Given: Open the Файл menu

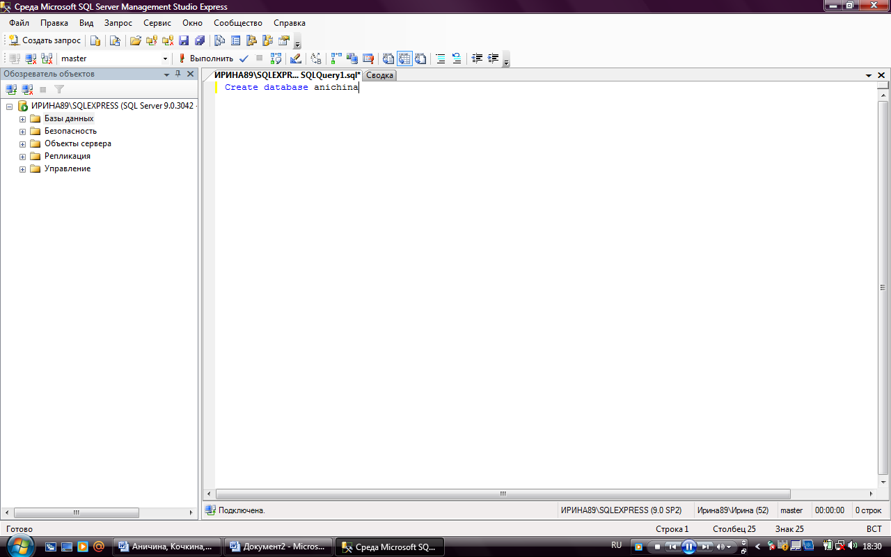Looking at the screenshot, I should [19, 23].
